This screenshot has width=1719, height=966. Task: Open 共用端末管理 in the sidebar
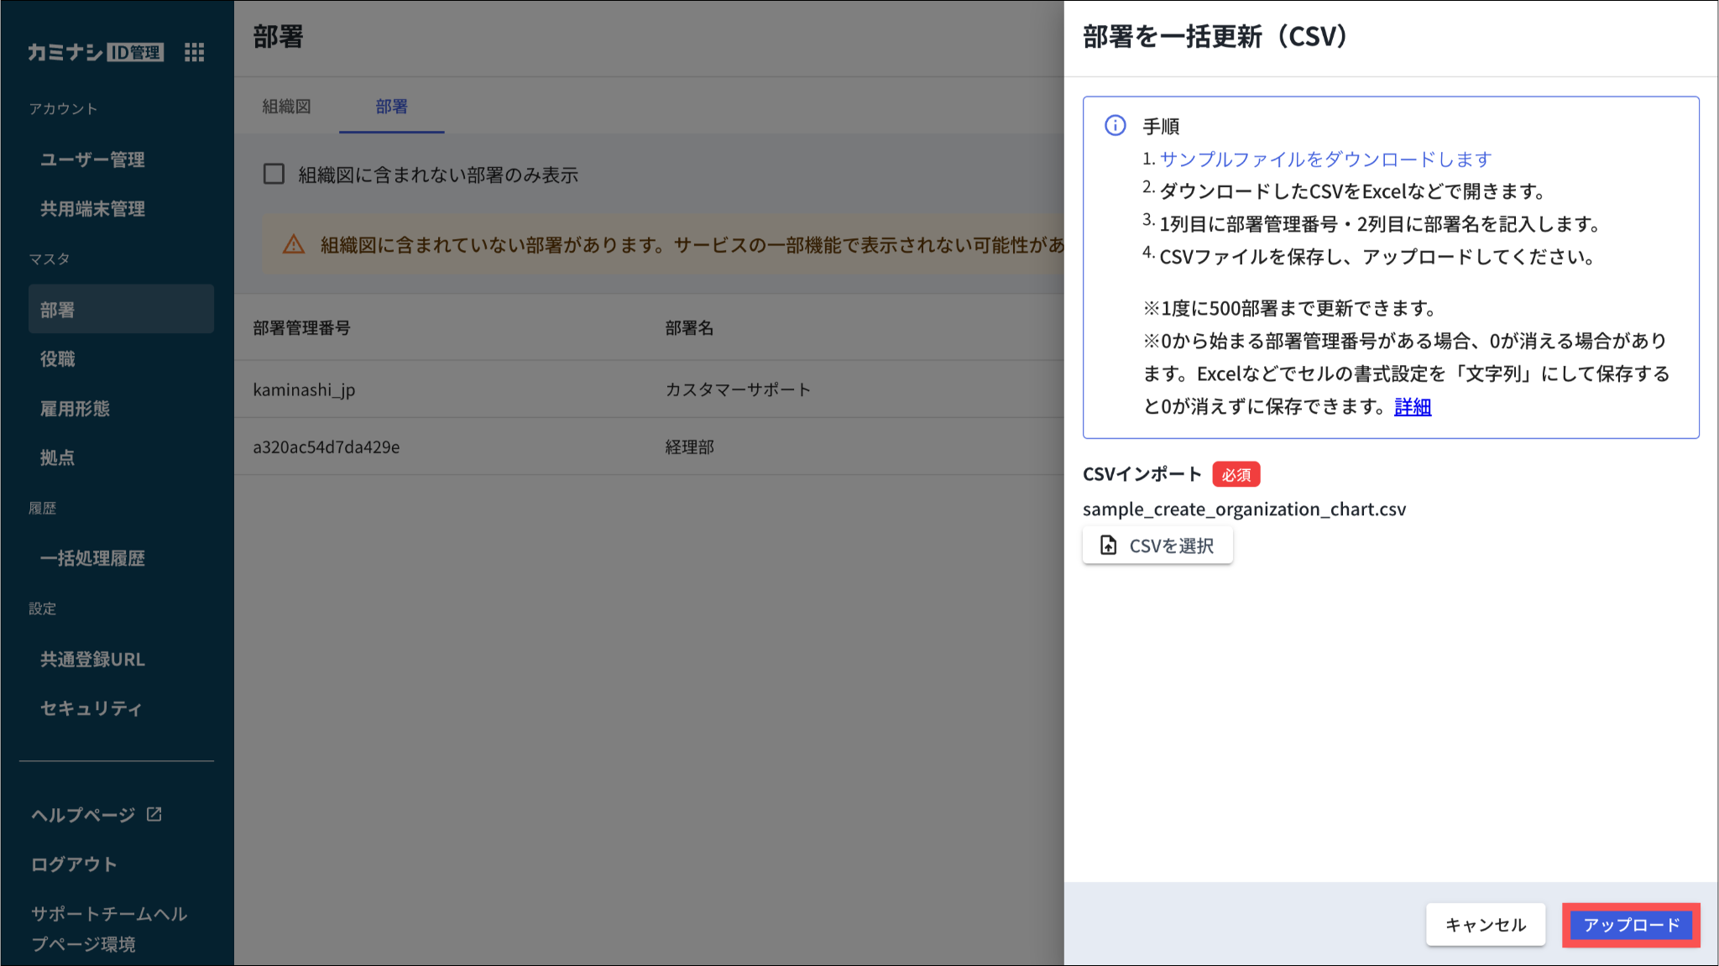pos(93,209)
